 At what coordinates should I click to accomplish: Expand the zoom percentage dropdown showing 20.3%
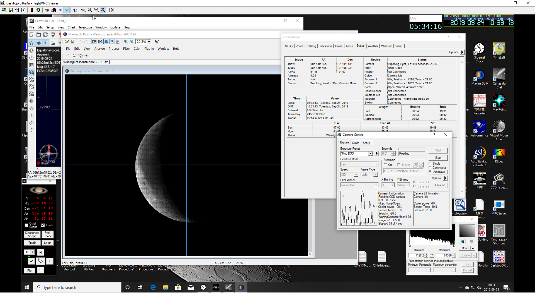pyautogui.click(x=149, y=41)
